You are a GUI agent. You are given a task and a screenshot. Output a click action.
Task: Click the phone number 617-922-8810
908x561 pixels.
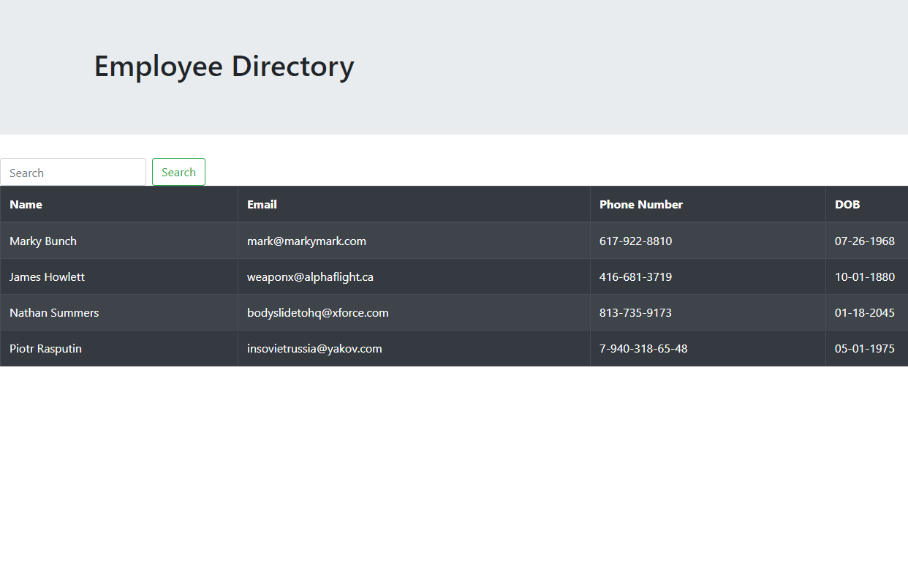635,241
